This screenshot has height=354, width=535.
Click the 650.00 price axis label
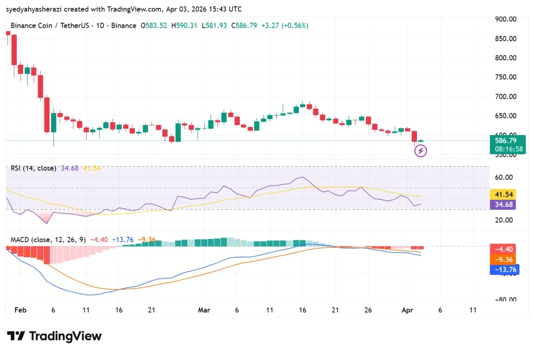point(506,116)
